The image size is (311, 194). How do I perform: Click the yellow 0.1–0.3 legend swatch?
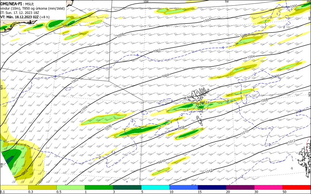[x=14, y=187]
